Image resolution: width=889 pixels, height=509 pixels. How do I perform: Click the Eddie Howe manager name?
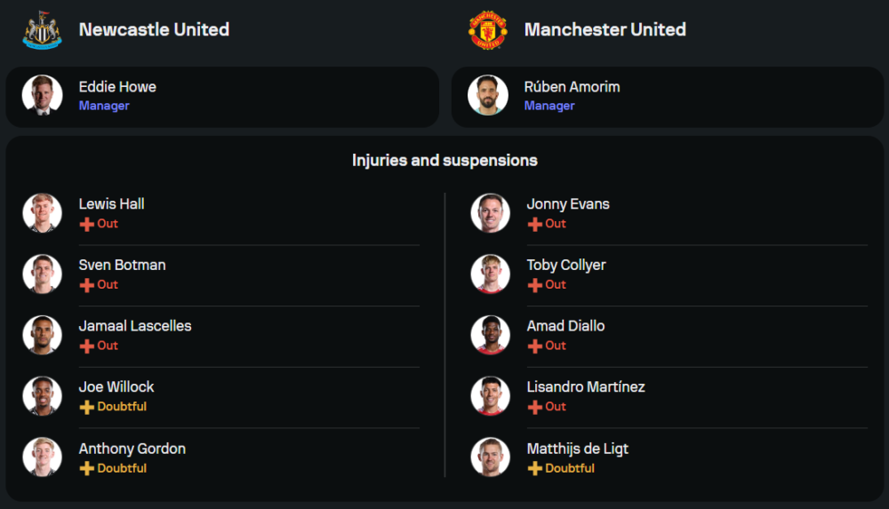coord(117,87)
